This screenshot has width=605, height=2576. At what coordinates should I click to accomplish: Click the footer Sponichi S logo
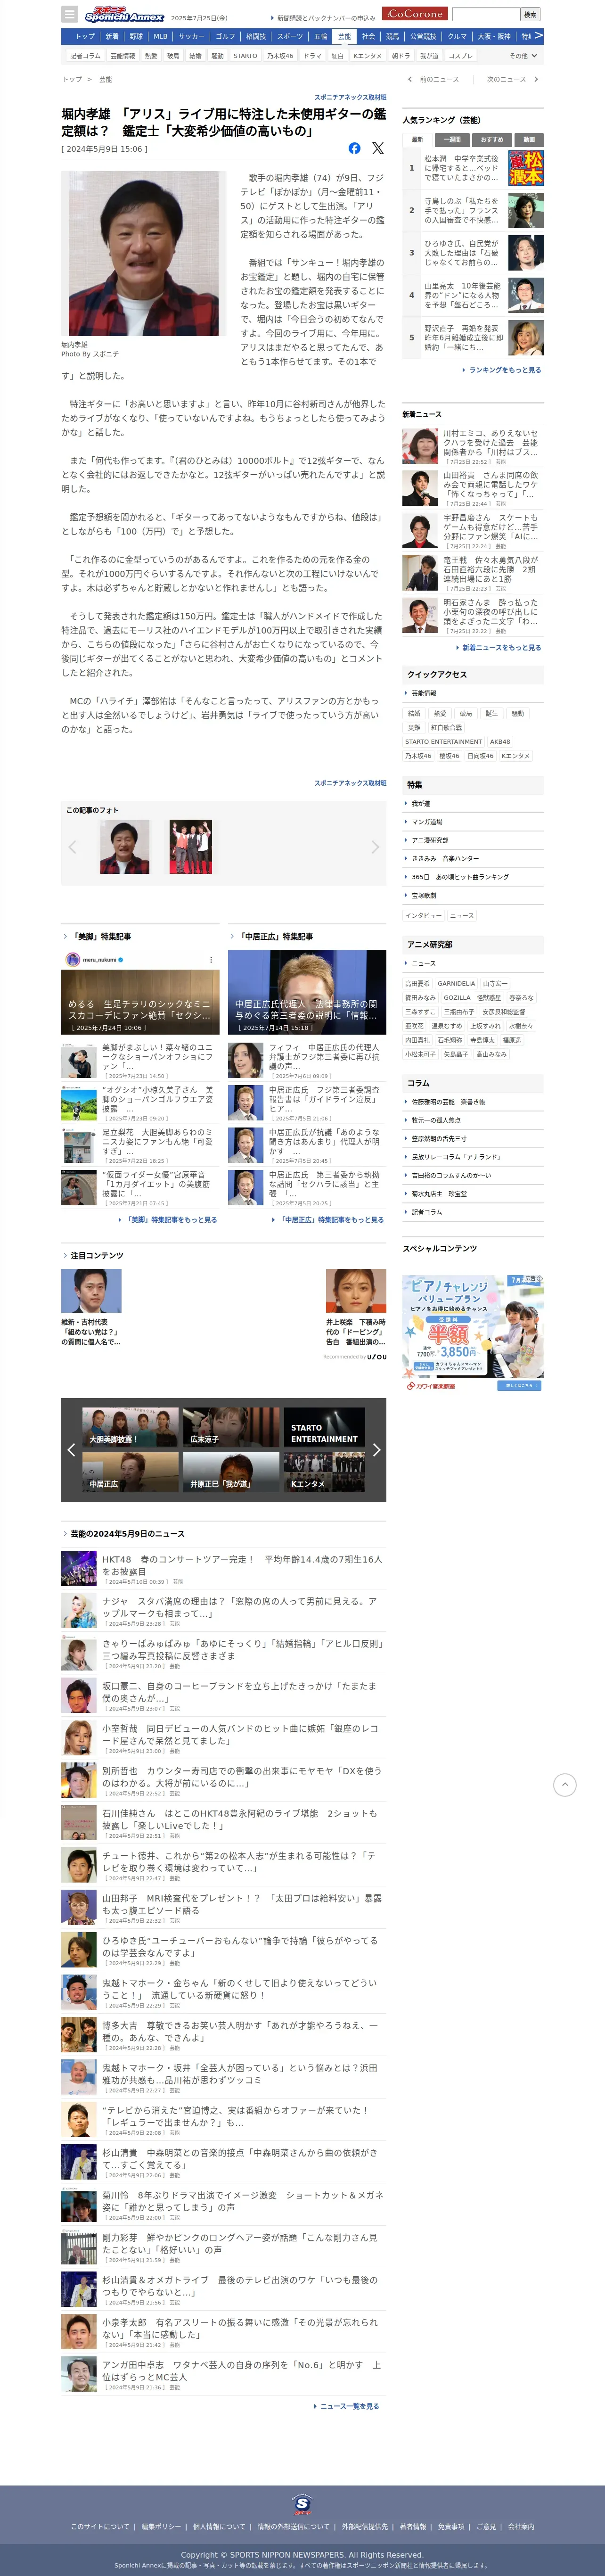[302, 2504]
